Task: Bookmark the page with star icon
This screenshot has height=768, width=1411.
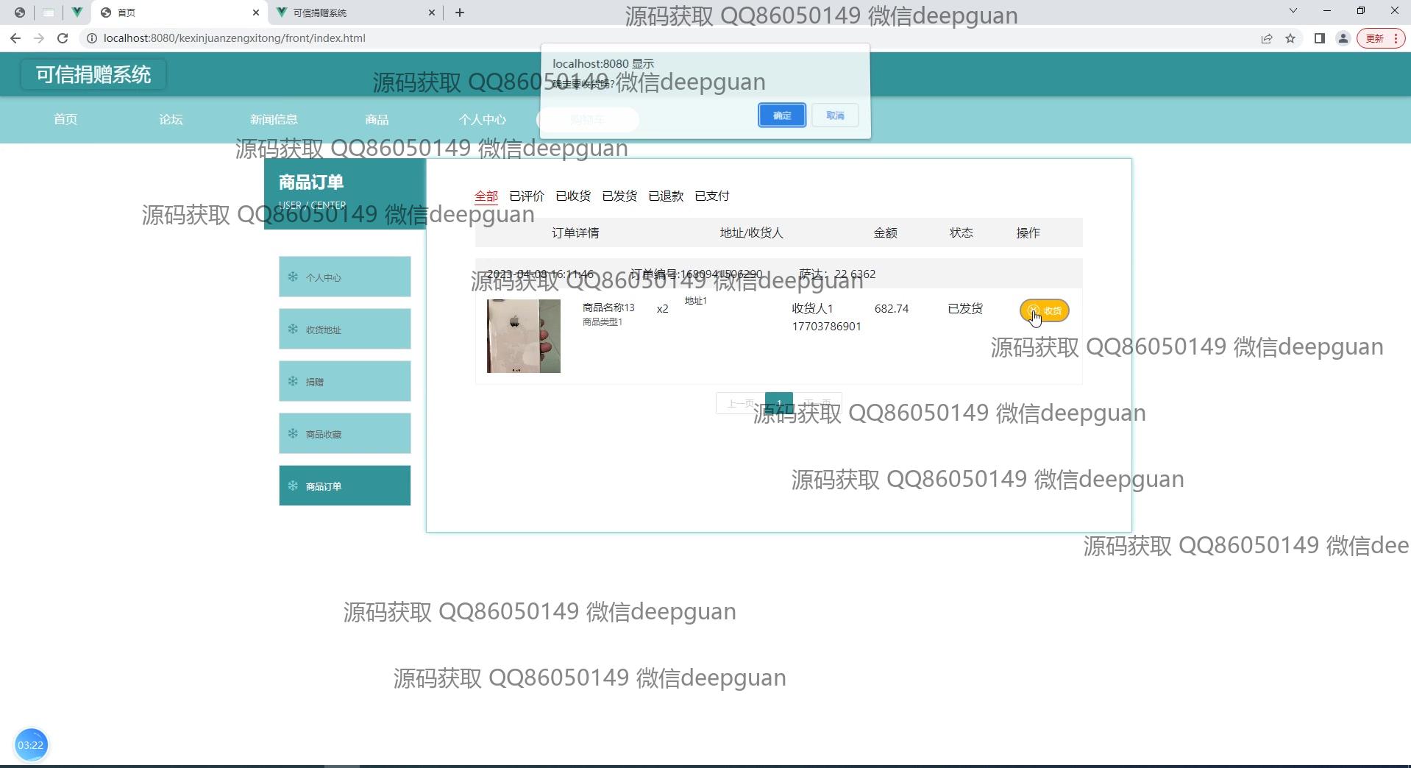Action: [x=1290, y=38]
